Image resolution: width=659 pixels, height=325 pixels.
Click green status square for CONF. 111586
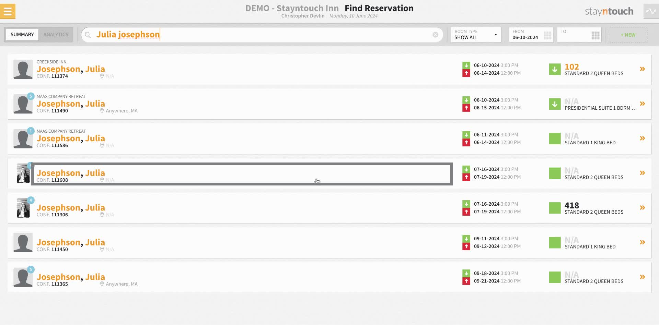pyautogui.click(x=555, y=139)
